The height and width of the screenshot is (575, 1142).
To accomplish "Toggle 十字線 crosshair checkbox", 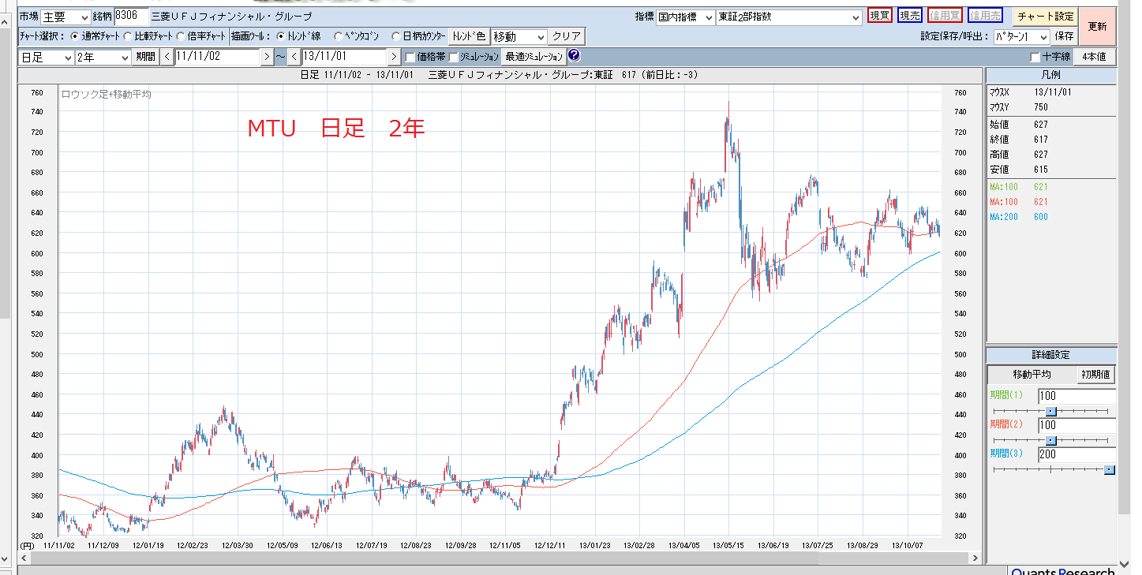I will [x=1035, y=57].
